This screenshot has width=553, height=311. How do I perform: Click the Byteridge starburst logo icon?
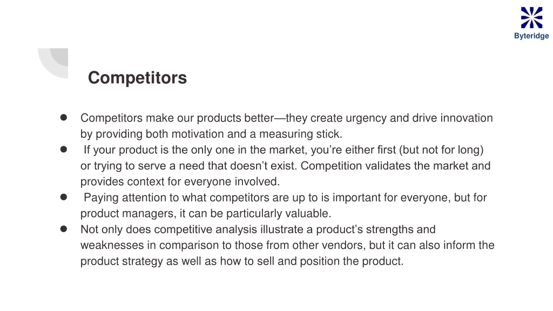pyautogui.click(x=531, y=17)
